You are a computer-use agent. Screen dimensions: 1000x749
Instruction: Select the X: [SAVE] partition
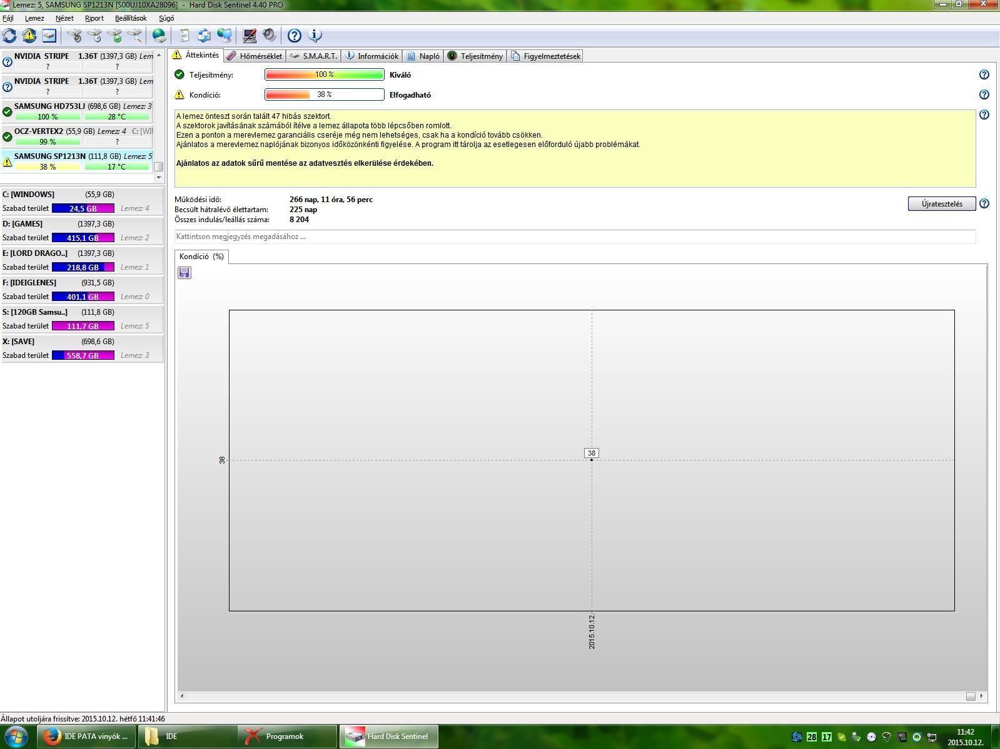(x=82, y=349)
